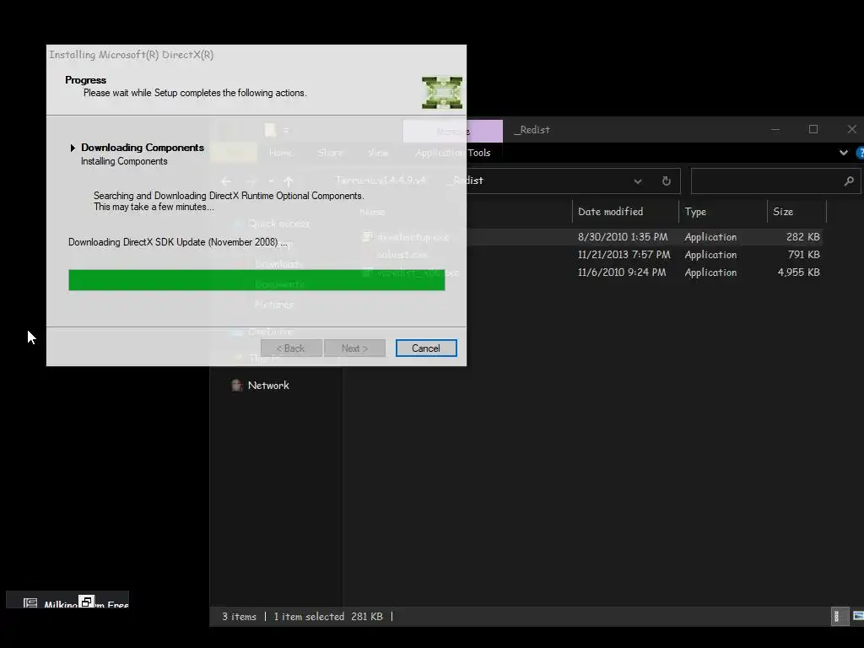Click the Cancel button in DirectX setup
This screenshot has width=864, height=648.
[x=426, y=348]
